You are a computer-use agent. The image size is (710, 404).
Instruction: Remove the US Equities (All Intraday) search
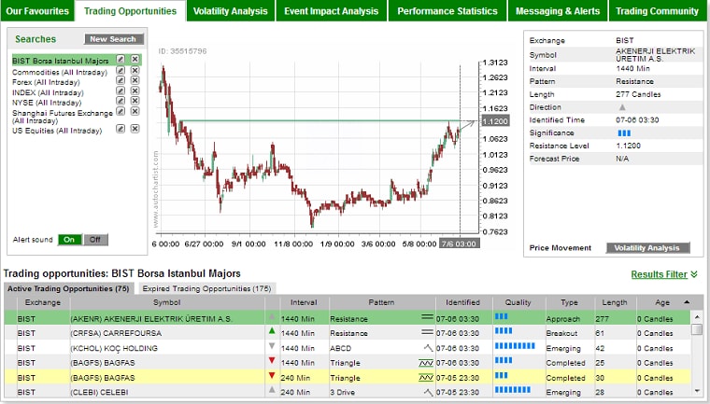tap(135, 129)
